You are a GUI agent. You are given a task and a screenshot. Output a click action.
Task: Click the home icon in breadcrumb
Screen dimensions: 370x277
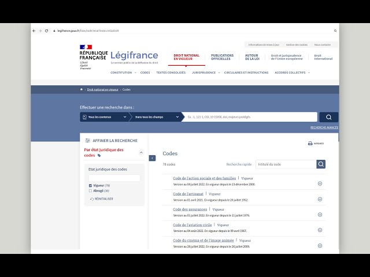pyautogui.click(x=82, y=89)
